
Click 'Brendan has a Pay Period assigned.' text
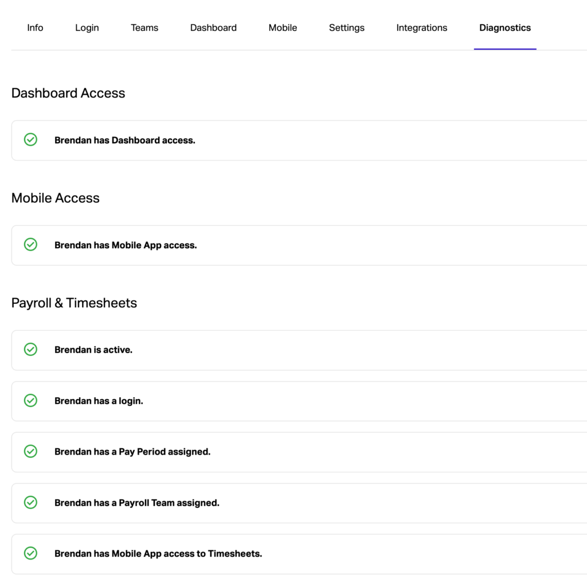pos(132,452)
